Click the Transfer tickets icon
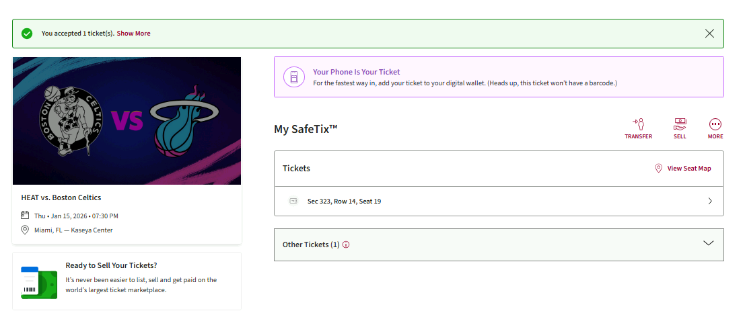The width and height of the screenshot is (745, 313). [x=638, y=125]
